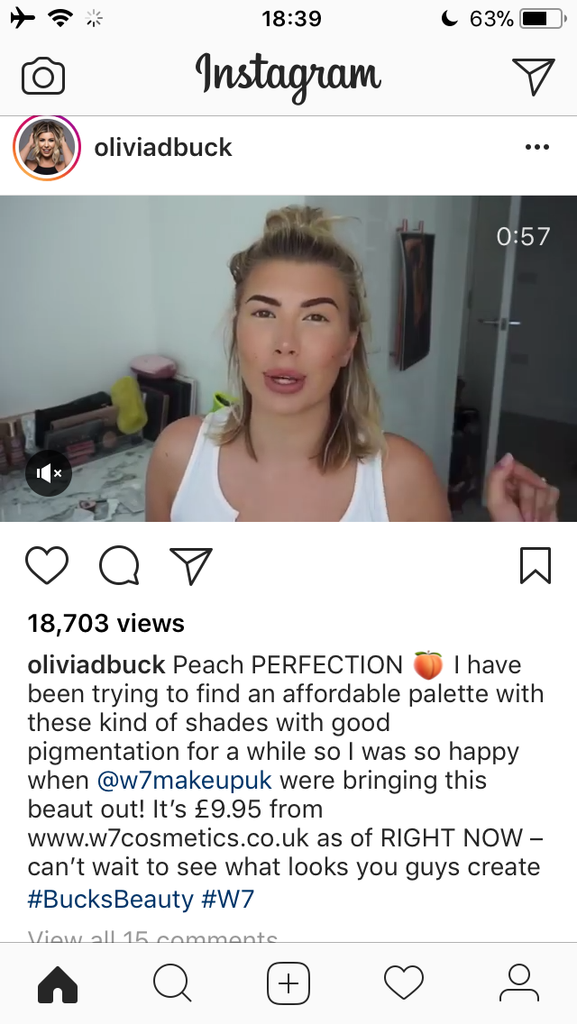Open Activity heart tab in bottom bar

404,983
